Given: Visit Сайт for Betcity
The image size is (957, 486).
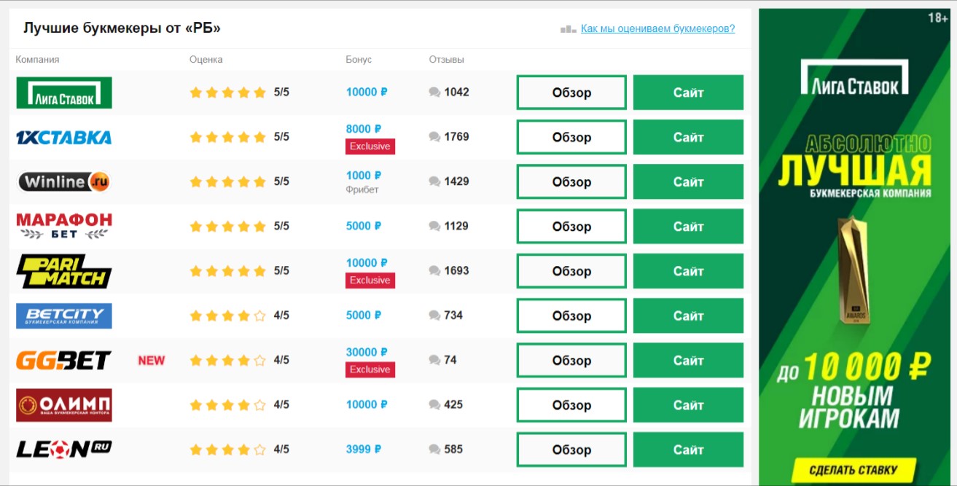Looking at the screenshot, I should [x=688, y=315].
